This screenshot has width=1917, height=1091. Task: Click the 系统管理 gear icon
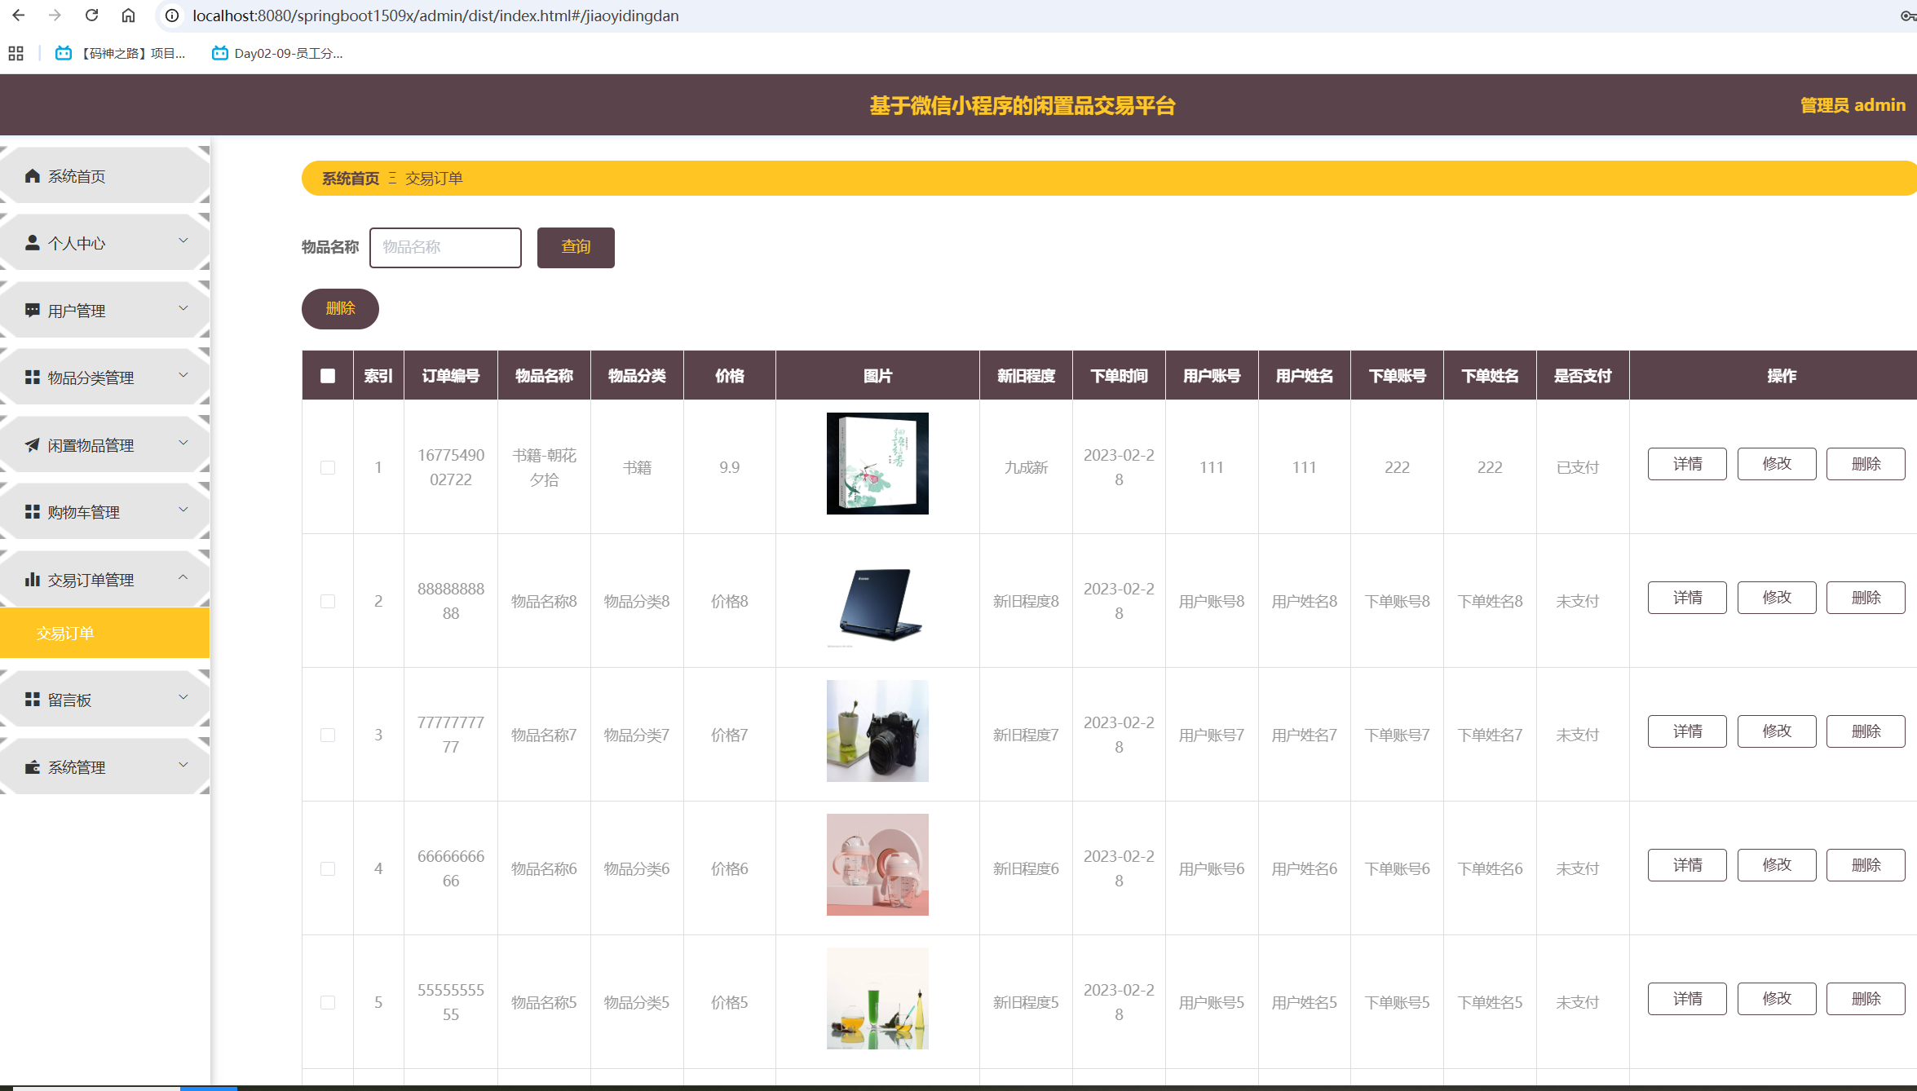(32, 766)
